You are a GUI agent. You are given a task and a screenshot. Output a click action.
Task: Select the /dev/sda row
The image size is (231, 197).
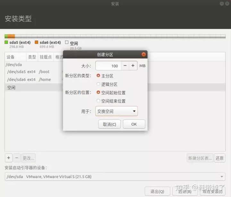point(34,65)
